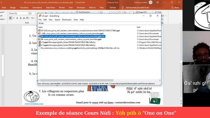Click the Everything horizontal scrollbar thumb
The height and width of the screenshot is (118, 210).
tap(76, 80)
